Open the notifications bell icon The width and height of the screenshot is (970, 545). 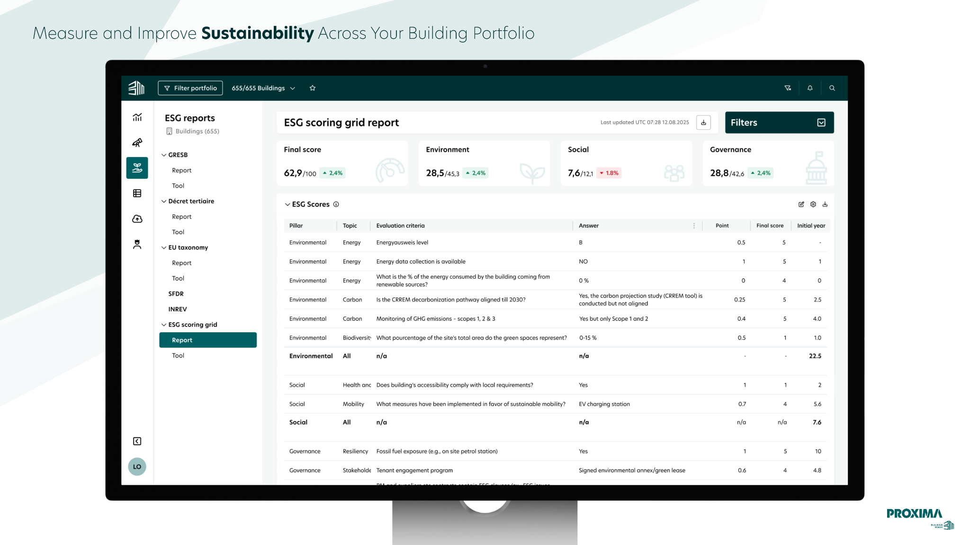(810, 88)
